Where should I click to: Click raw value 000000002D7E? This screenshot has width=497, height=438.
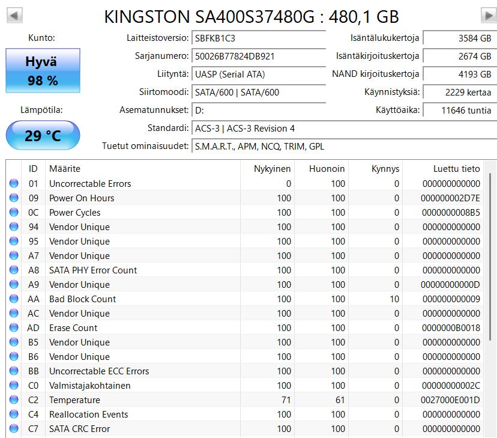(450, 198)
